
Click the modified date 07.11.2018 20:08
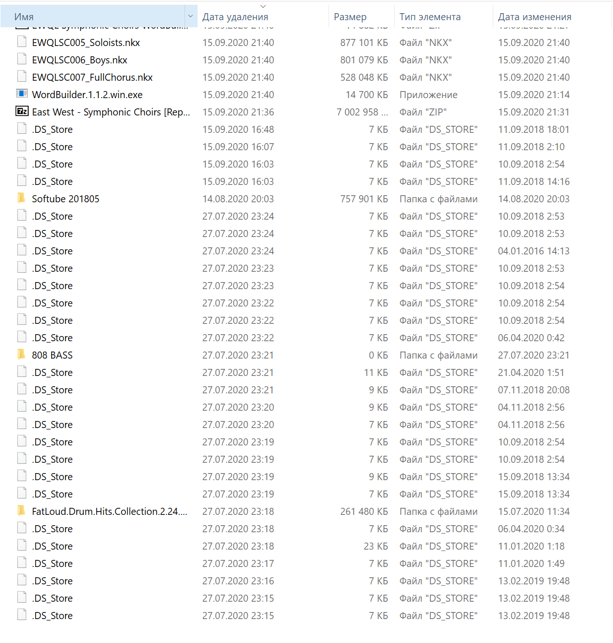[534, 390]
